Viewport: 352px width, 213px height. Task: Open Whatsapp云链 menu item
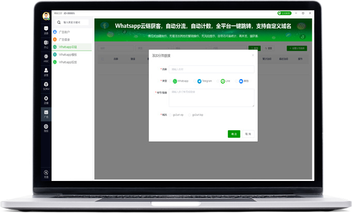(x=72, y=47)
